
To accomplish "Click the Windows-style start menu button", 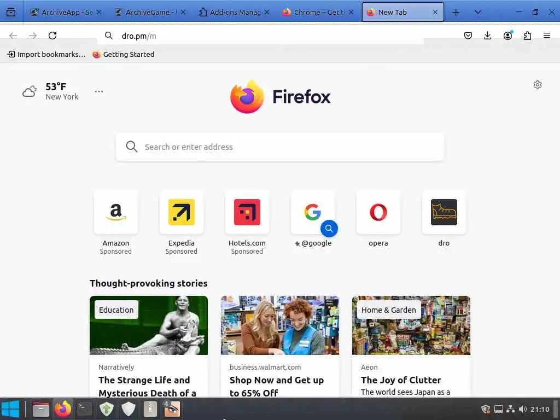I will pos(10,409).
